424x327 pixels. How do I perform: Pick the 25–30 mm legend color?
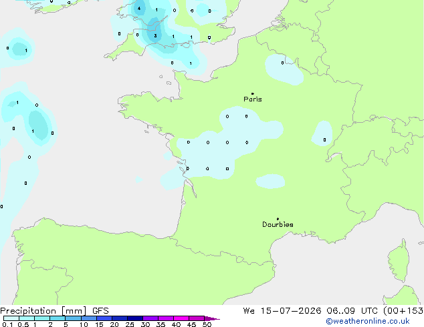click(x=135, y=318)
